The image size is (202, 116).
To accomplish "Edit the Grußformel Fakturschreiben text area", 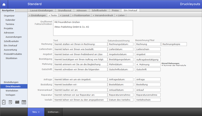I will (x=93, y=28).
